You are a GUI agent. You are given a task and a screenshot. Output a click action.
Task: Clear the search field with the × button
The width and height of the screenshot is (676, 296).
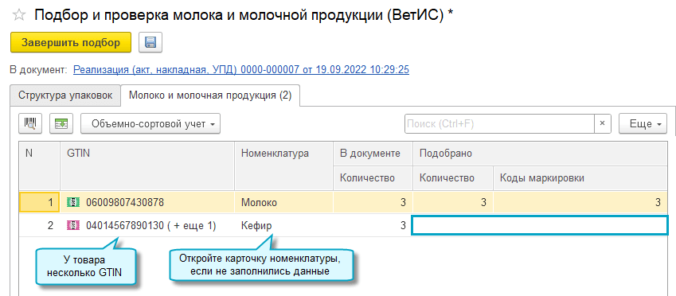click(x=603, y=123)
